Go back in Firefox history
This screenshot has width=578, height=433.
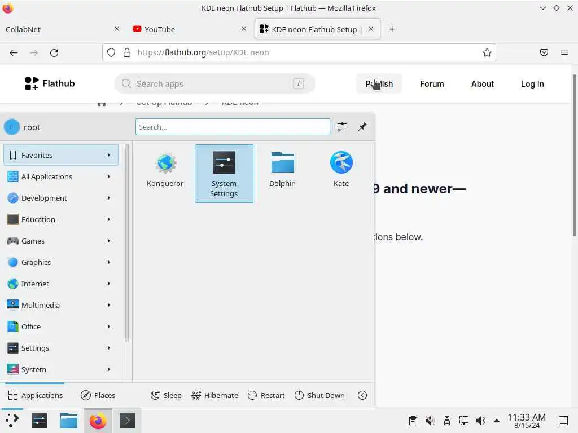[14, 52]
